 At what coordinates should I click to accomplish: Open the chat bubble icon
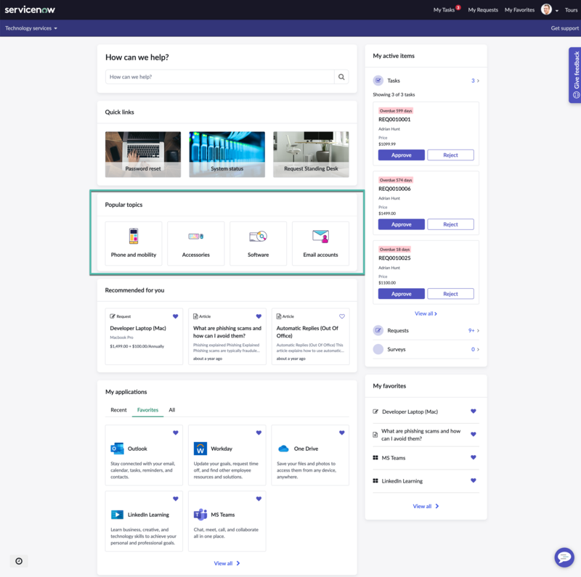pyautogui.click(x=564, y=557)
